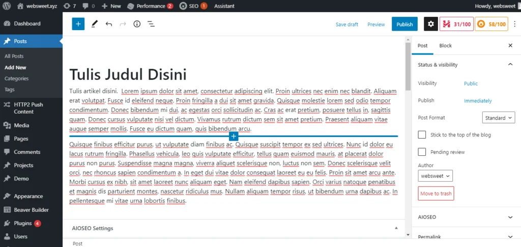Viewport: 521px width, 247px height.
Task: Change publish time via Immediately link
Action: [478, 101]
